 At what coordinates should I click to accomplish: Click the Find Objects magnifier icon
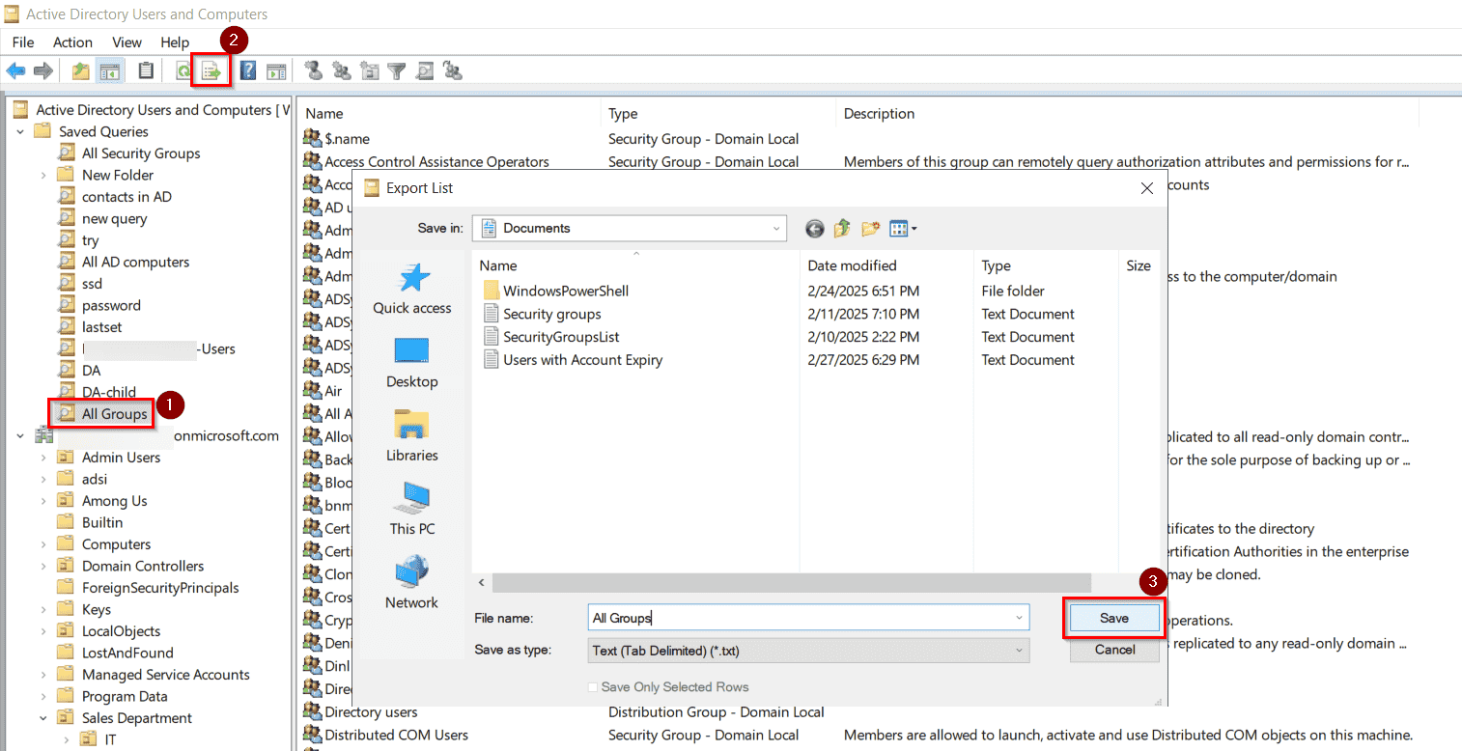coord(424,70)
